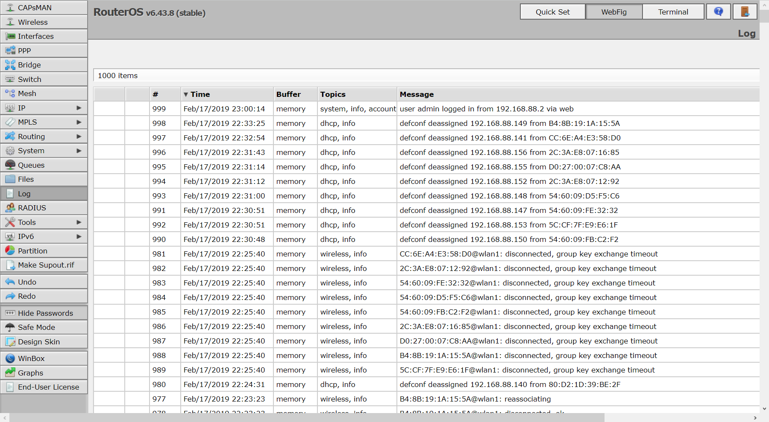Click the Files folder icon
The width and height of the screenshot is (769, 422).
[x=10, y=179]
